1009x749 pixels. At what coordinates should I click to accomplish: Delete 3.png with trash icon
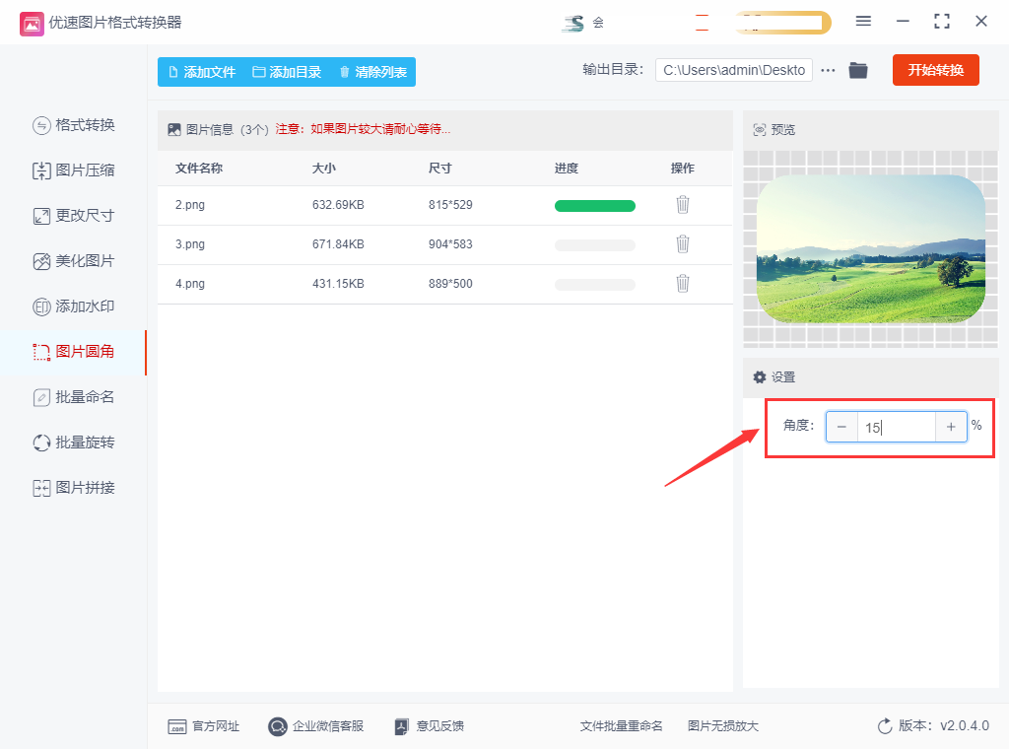pyautogui.click(x=683, y=243)
